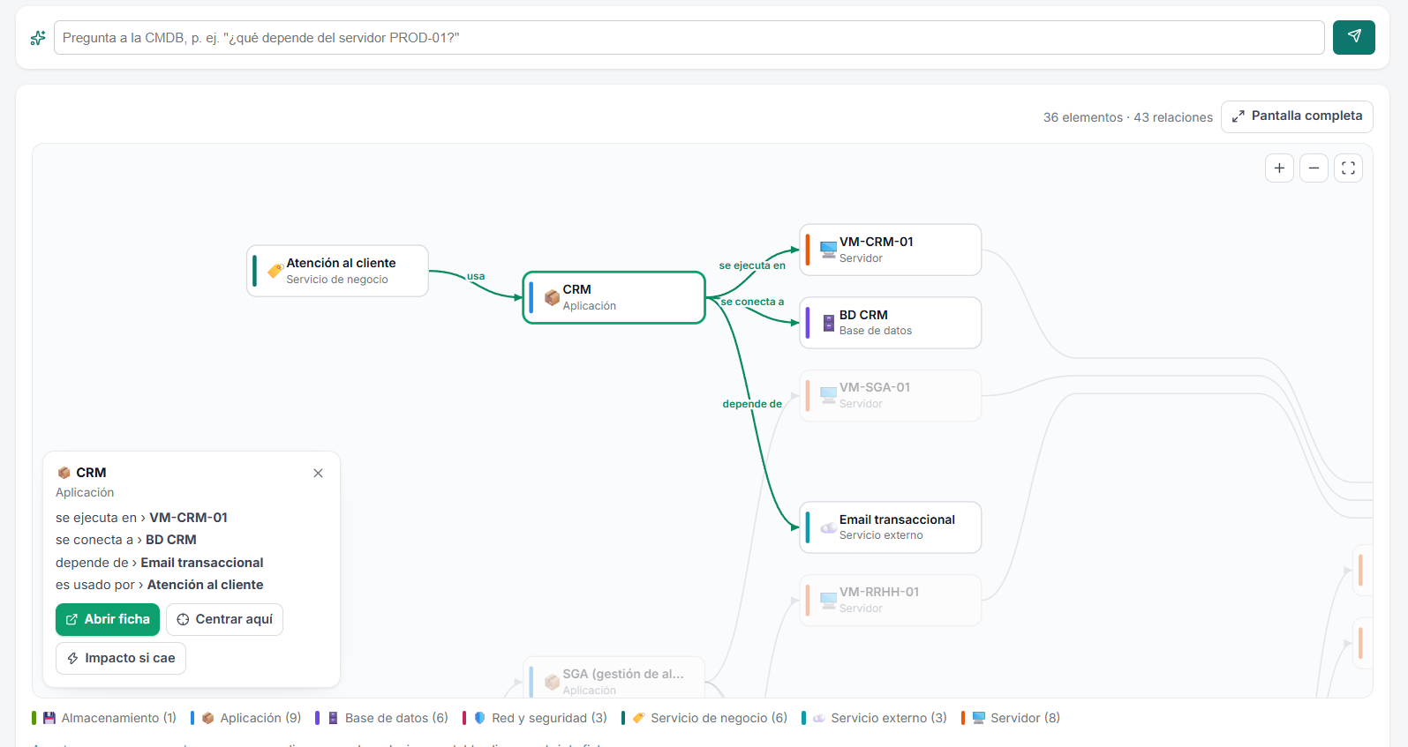This screenshot has height=747, width=1408.
Task: Toggle Base de datos (6) legend filter
Action: click(x=381, y=718)
